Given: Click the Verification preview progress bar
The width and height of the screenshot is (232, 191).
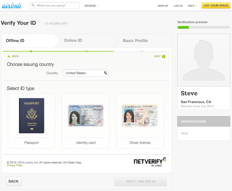Looking at the screenshot, I should [203, 28].
